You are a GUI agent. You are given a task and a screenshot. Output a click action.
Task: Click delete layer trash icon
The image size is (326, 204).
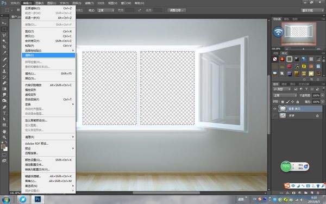click(318, 193)
